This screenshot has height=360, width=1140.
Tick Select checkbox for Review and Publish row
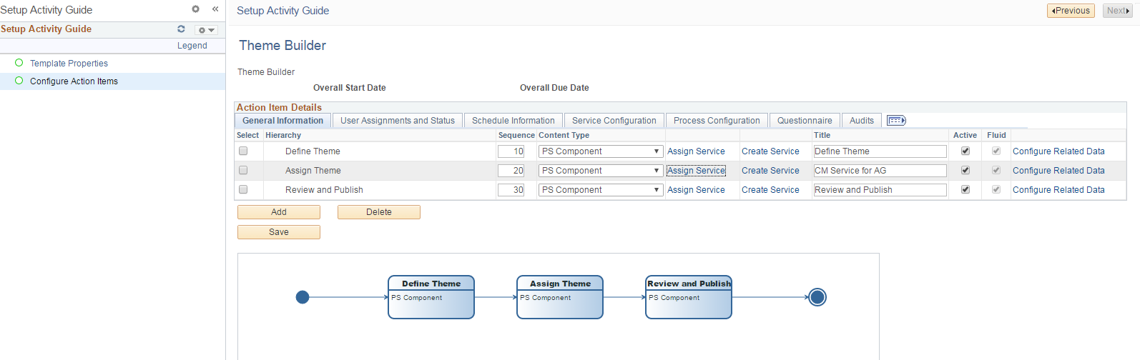(x=243, y=190)
